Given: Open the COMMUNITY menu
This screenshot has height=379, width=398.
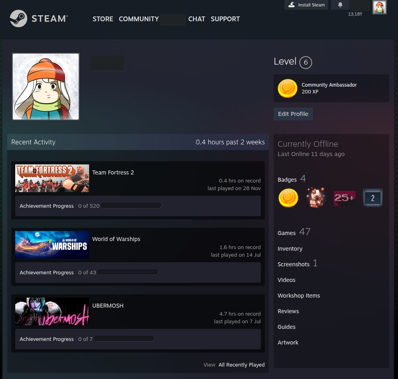Looking at the screenshot, I should (139, 19).
